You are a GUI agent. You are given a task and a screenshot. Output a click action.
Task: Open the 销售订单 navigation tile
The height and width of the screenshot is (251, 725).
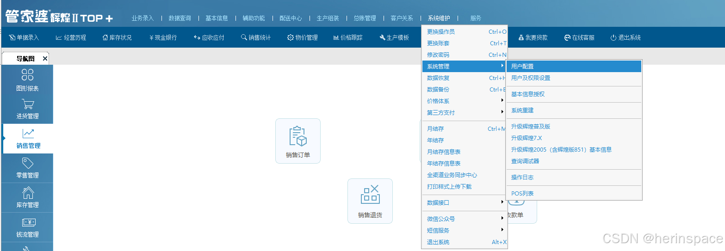click(298, 141)
